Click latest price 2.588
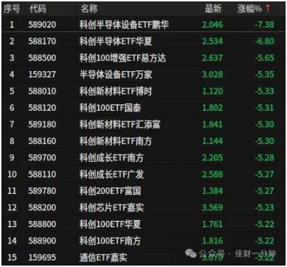 click(212, 174)
